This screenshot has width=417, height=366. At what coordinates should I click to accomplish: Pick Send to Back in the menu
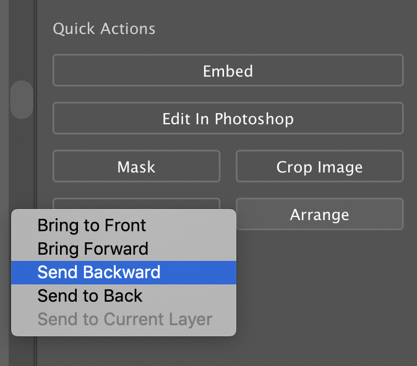point(90,296)
